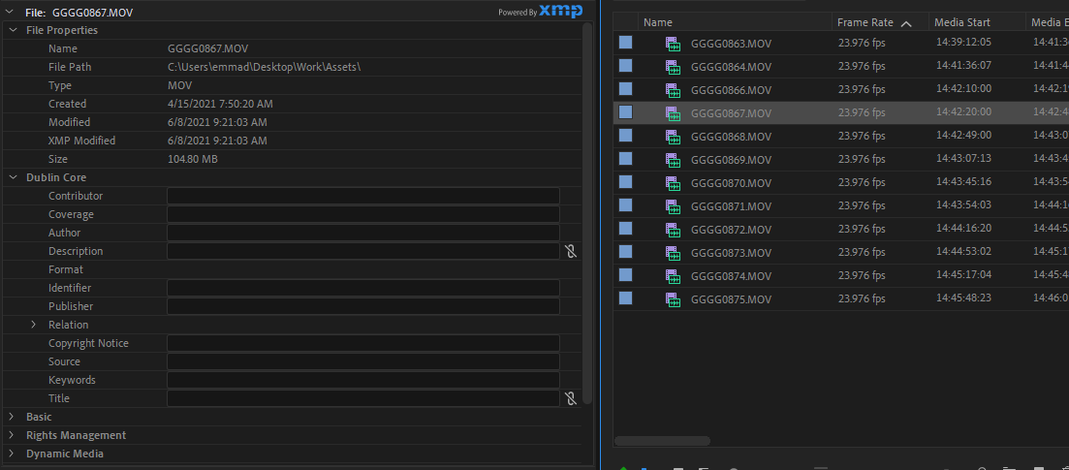Click into the Contributor field
Viewport: 1069px width, 470px height.
point(363,196)
